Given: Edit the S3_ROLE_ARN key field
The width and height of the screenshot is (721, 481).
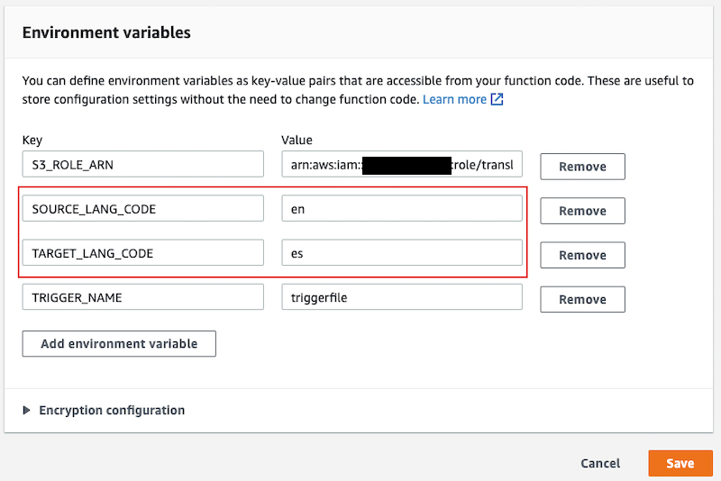Looking at the screenshot, I should coord(143,164).
